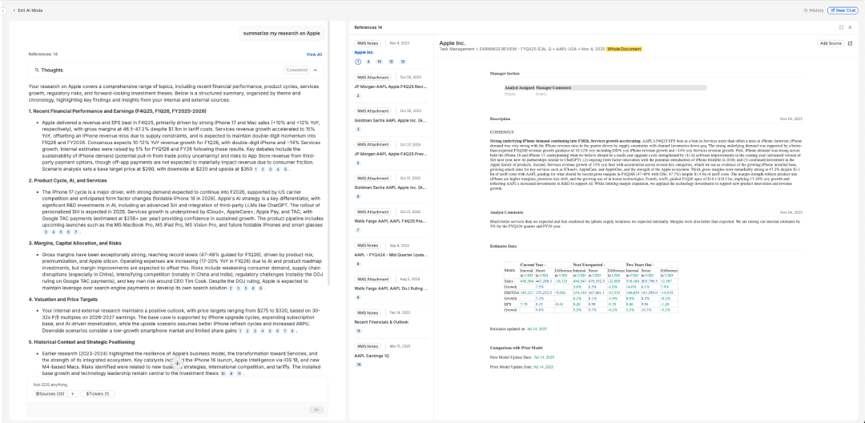Open the $Tickers (1) selector

98,394
